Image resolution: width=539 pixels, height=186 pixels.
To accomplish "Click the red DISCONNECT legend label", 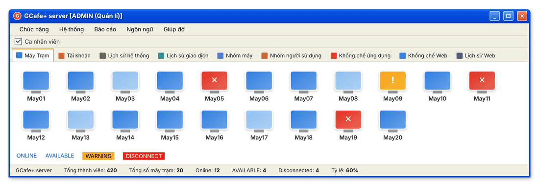I will 144,156.
